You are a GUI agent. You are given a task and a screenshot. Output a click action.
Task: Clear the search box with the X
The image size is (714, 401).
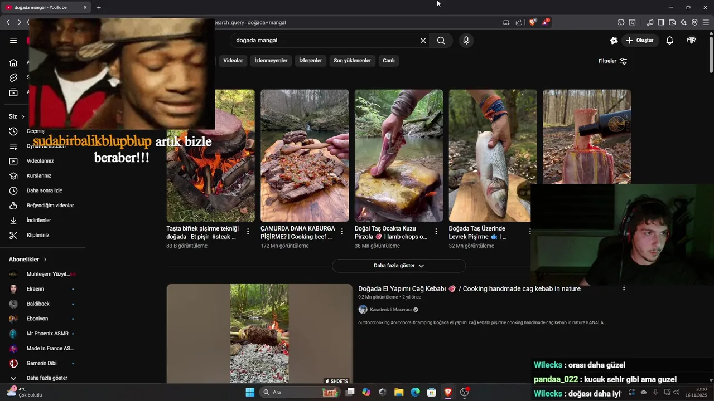pyautogui.click(x=423, y=40)
